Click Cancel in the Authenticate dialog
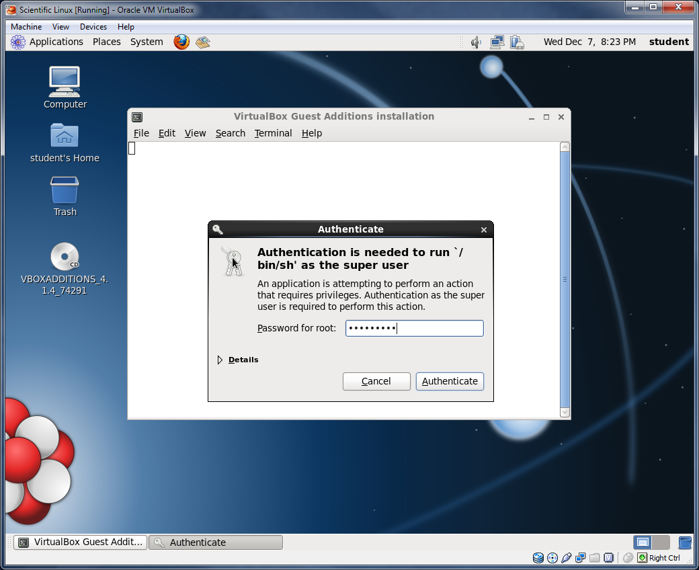 (x=376, y=382)
